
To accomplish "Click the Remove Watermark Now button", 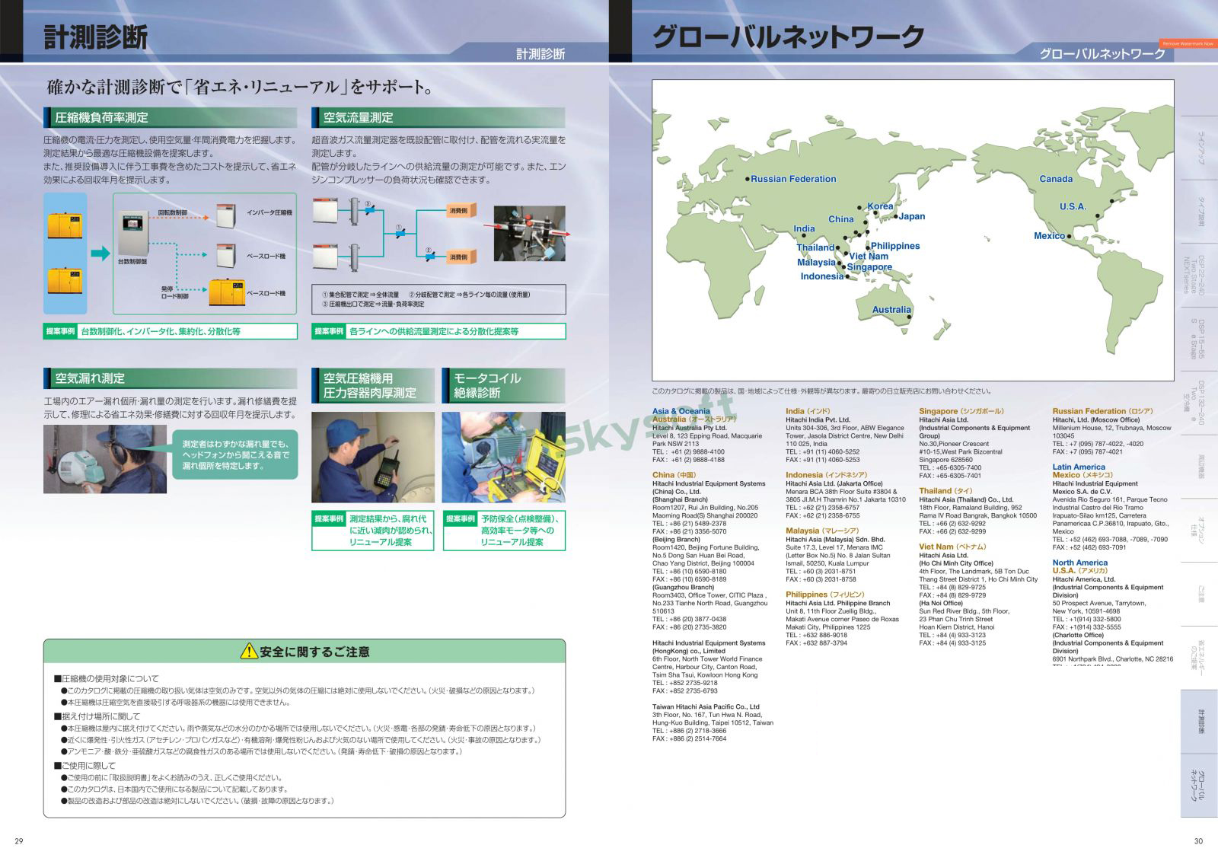I will click(1188, 43).
